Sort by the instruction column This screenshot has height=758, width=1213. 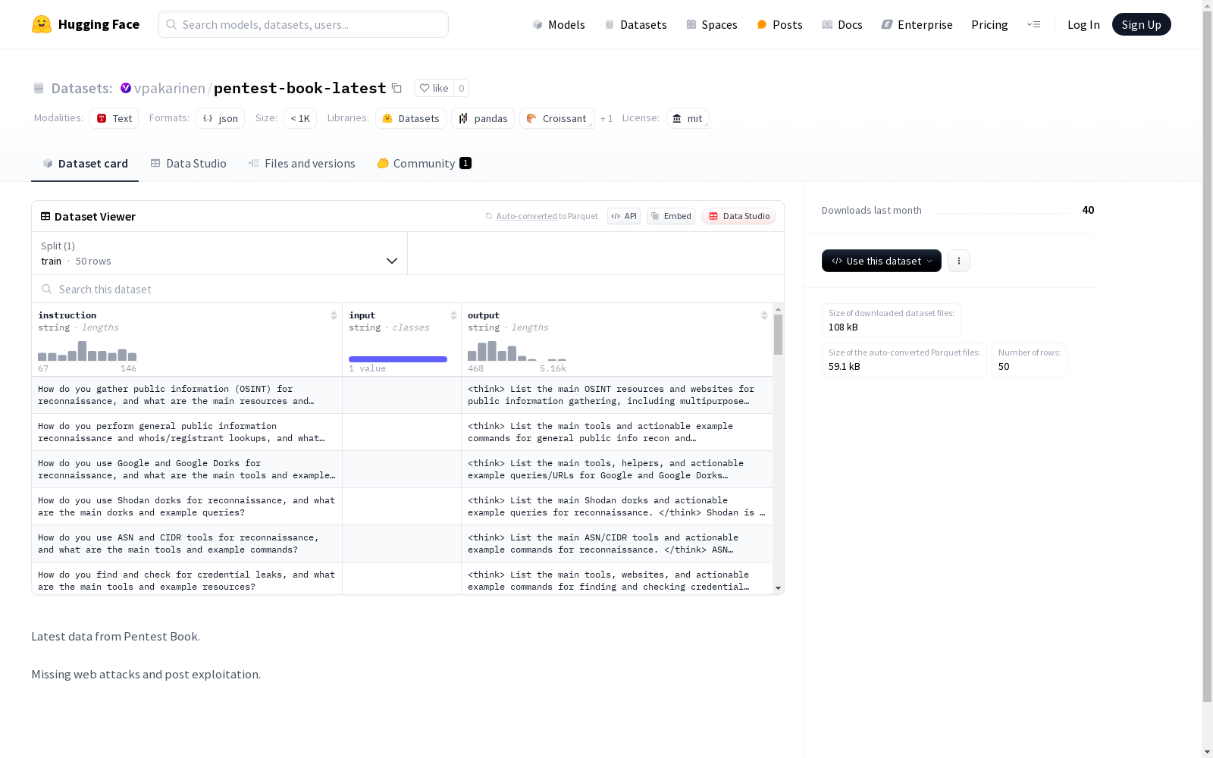pyautogui.click(x=334, y=315)
